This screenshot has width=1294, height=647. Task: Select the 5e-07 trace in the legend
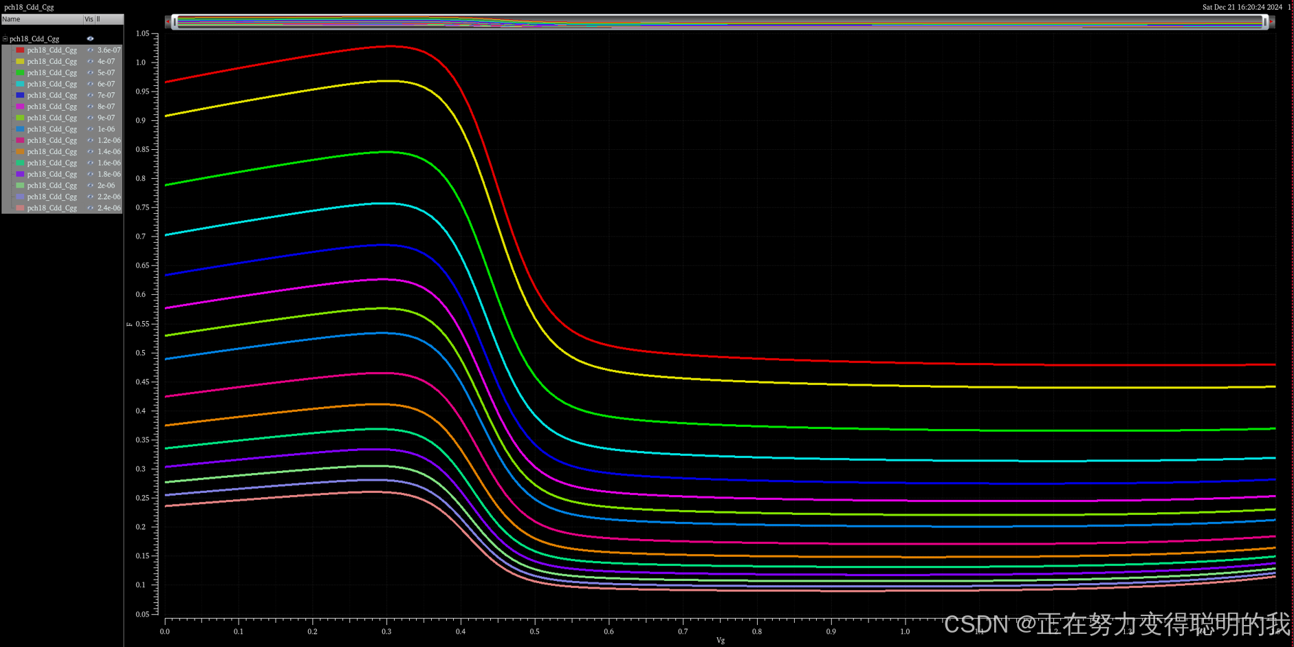[51, 72]
